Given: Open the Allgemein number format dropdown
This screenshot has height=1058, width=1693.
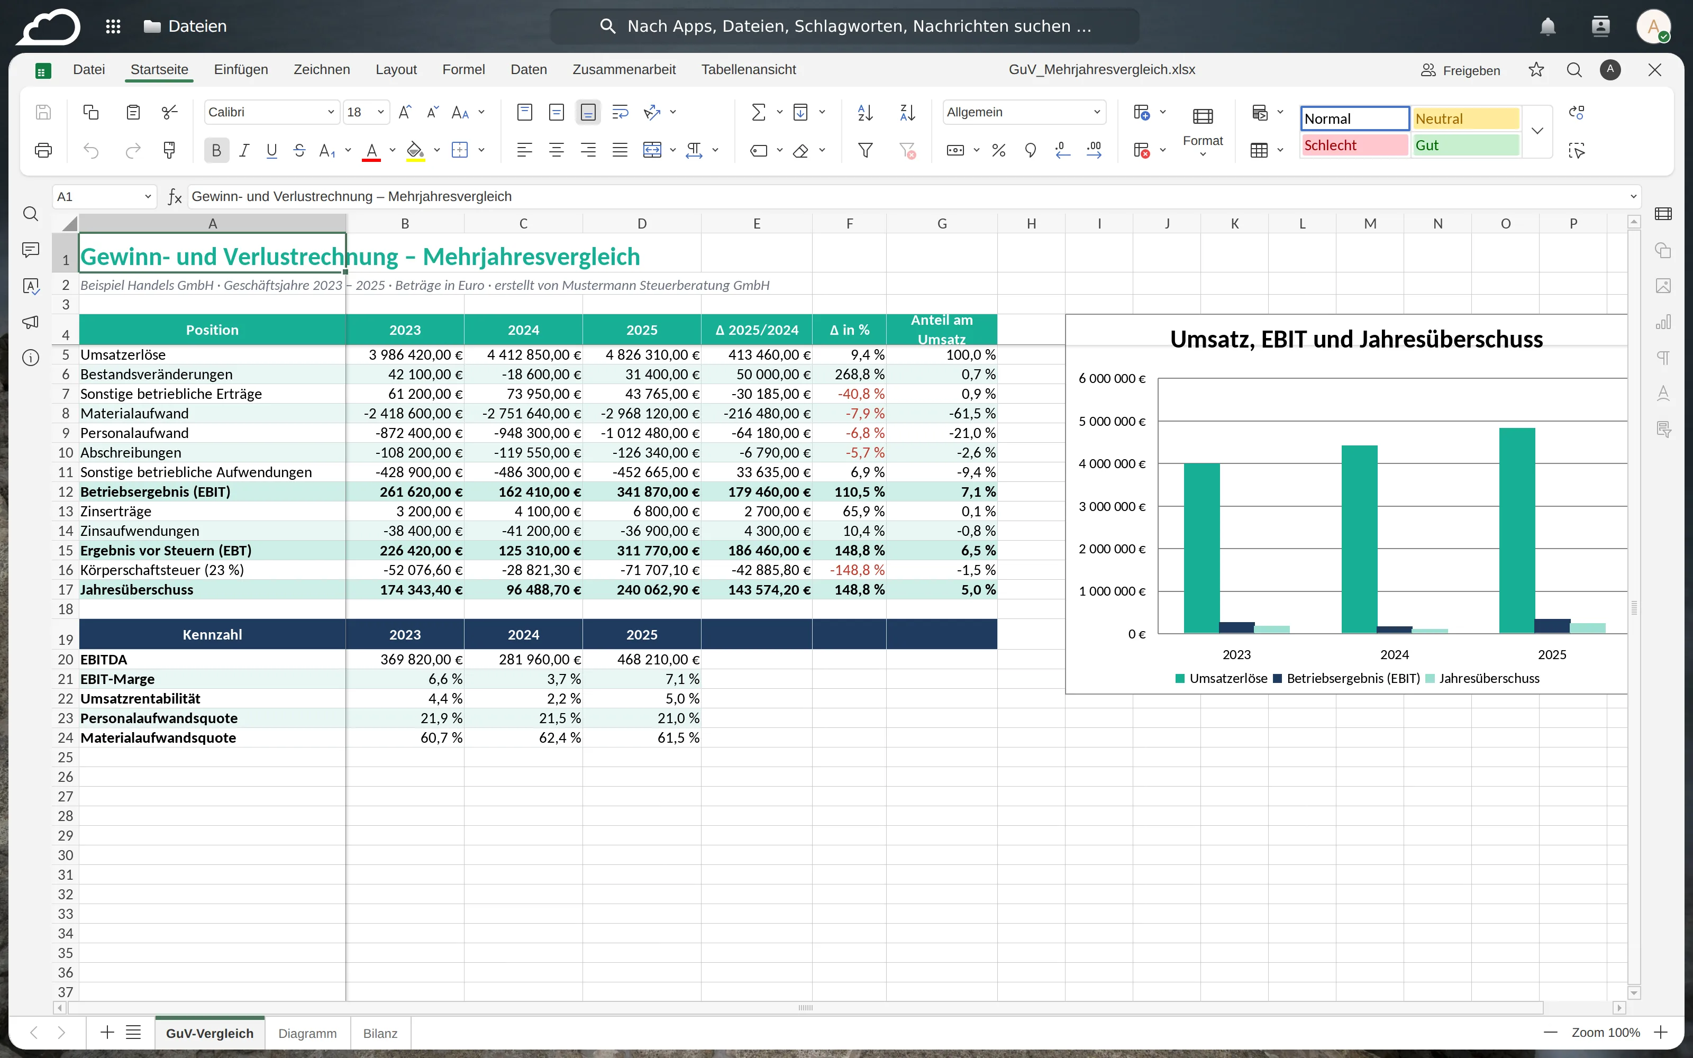Looking at the screenshot, I should [x=1097, y=112].
